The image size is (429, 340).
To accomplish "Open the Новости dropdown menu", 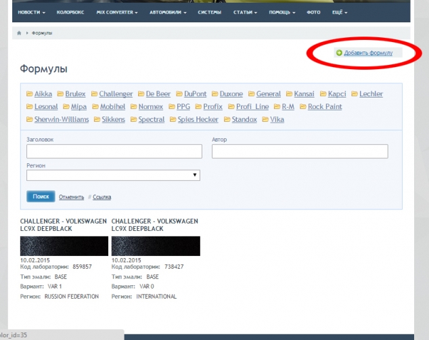I will (31, 12).
